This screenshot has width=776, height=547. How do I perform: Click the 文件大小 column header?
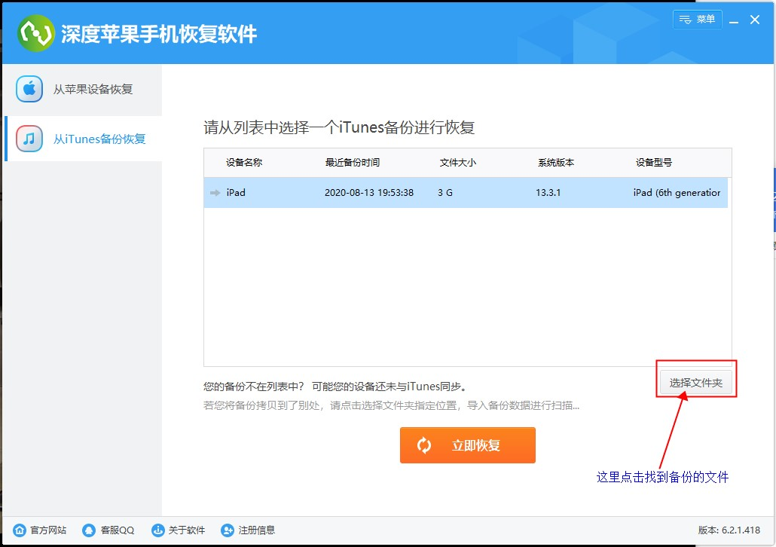pyautogui.click(x=457, y=163)
